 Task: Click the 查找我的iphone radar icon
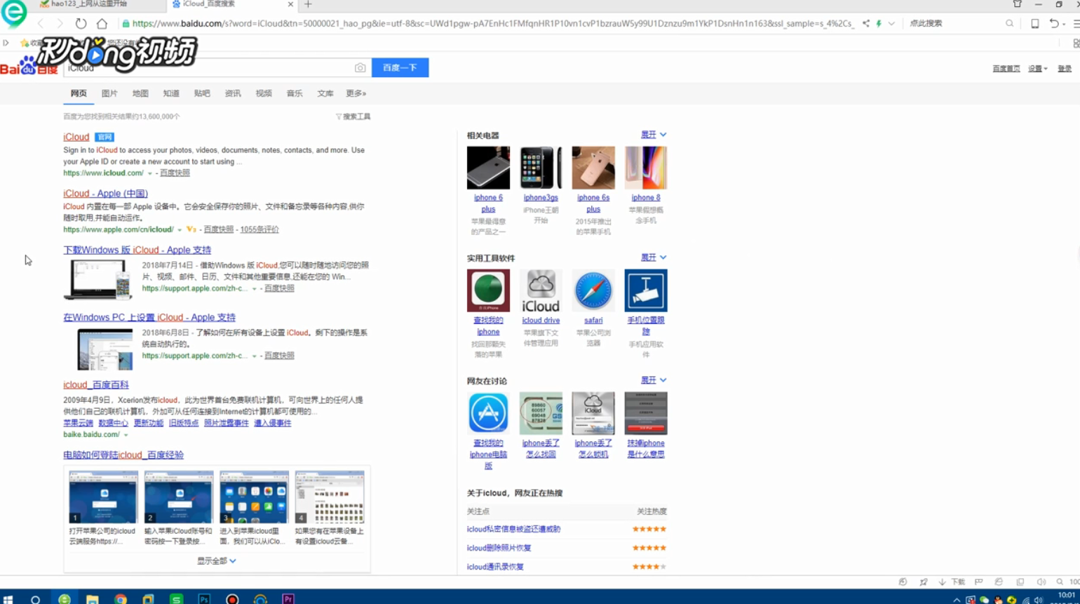pos(488,290)
